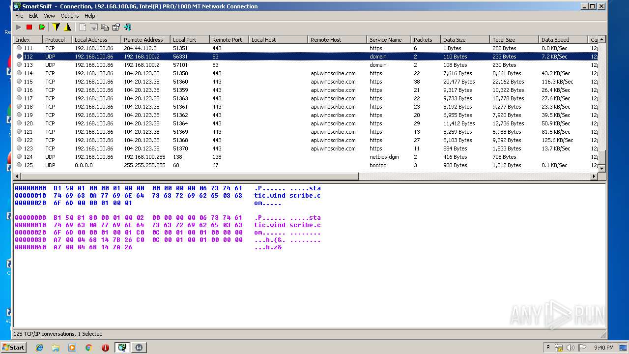Click the Windscribe taskbar button

(x=139, y=348)
